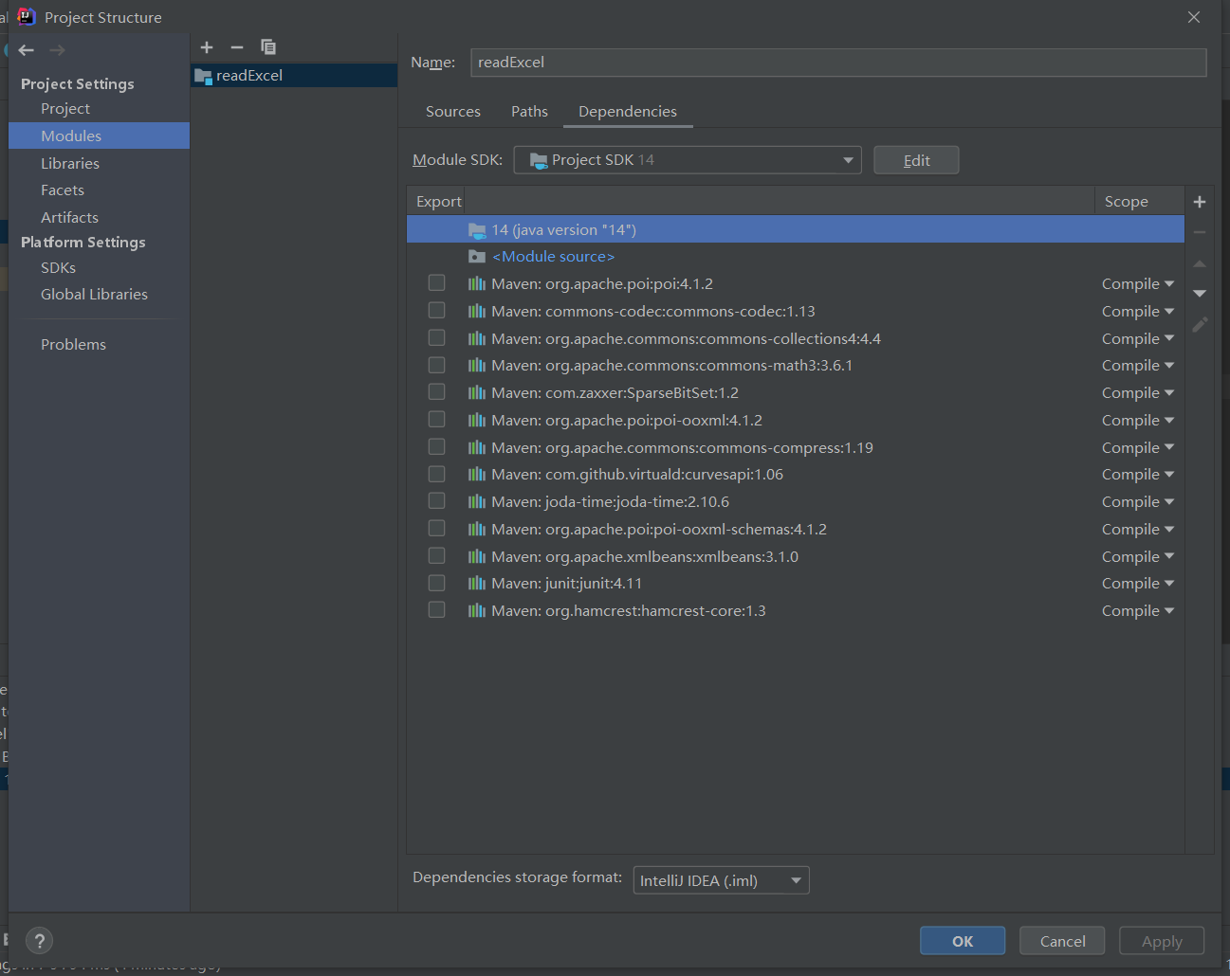1230x976 pixels.
Task: Open Project settings section
Action: click(x=65, y=109)
